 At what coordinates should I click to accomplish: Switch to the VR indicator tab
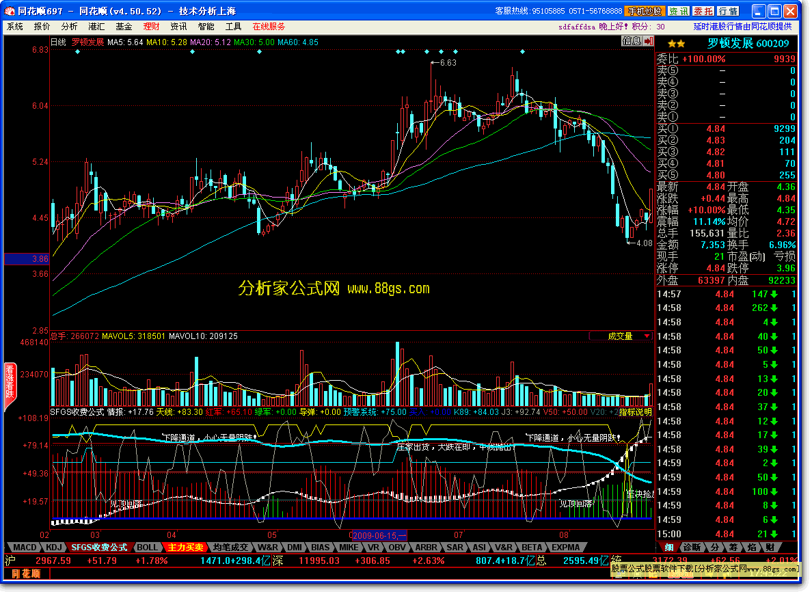point(373,548)
